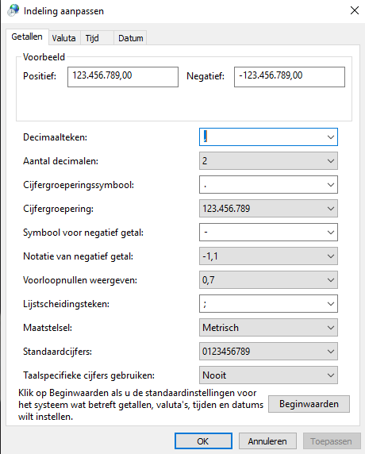The image size is (365, 454).
Task: Open the Cijfergroepering dropdown list
Action: point(268,209)
